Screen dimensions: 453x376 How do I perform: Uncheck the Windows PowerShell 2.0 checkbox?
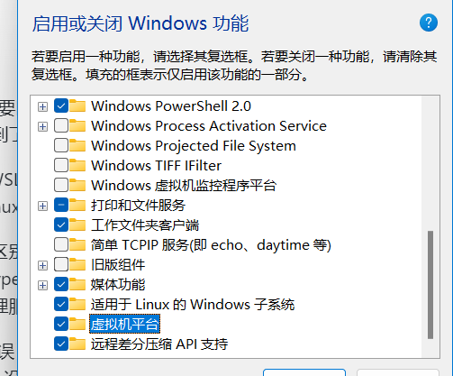[61, 105]
